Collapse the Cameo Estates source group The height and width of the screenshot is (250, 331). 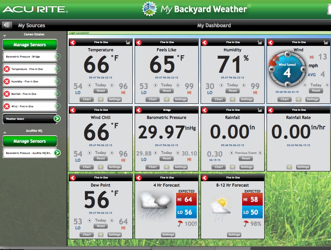coord(5,36)
